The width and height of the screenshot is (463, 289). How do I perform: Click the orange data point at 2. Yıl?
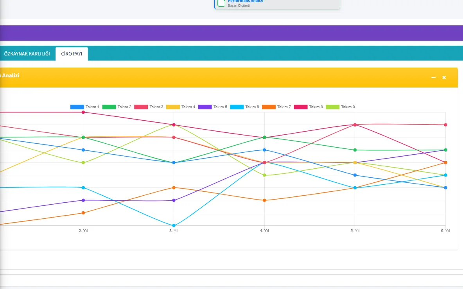coord(83,212)
